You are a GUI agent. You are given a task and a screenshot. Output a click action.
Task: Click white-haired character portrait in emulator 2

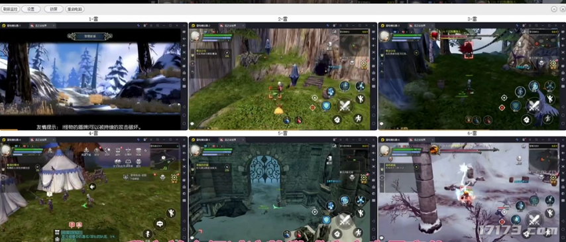[x=195, y=36]
